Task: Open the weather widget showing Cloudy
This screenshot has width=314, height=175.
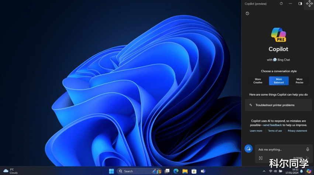Action: (x=10, y=171)
